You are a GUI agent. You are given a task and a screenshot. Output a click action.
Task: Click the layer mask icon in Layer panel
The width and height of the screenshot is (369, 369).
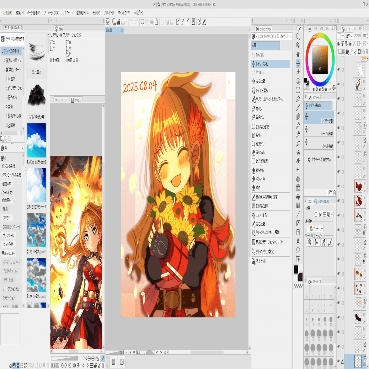[359, 51]
